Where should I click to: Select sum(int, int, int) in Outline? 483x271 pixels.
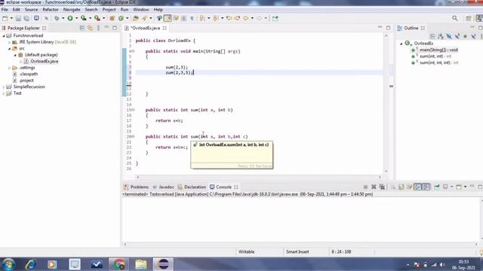[x=439, y=62]
